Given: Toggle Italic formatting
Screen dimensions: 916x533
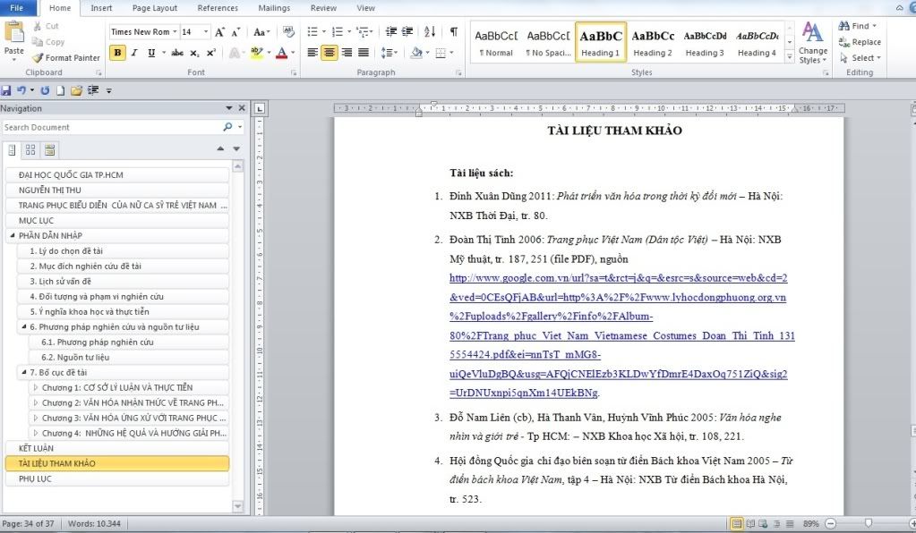Looking at the screenshot, I should [134, 53].
